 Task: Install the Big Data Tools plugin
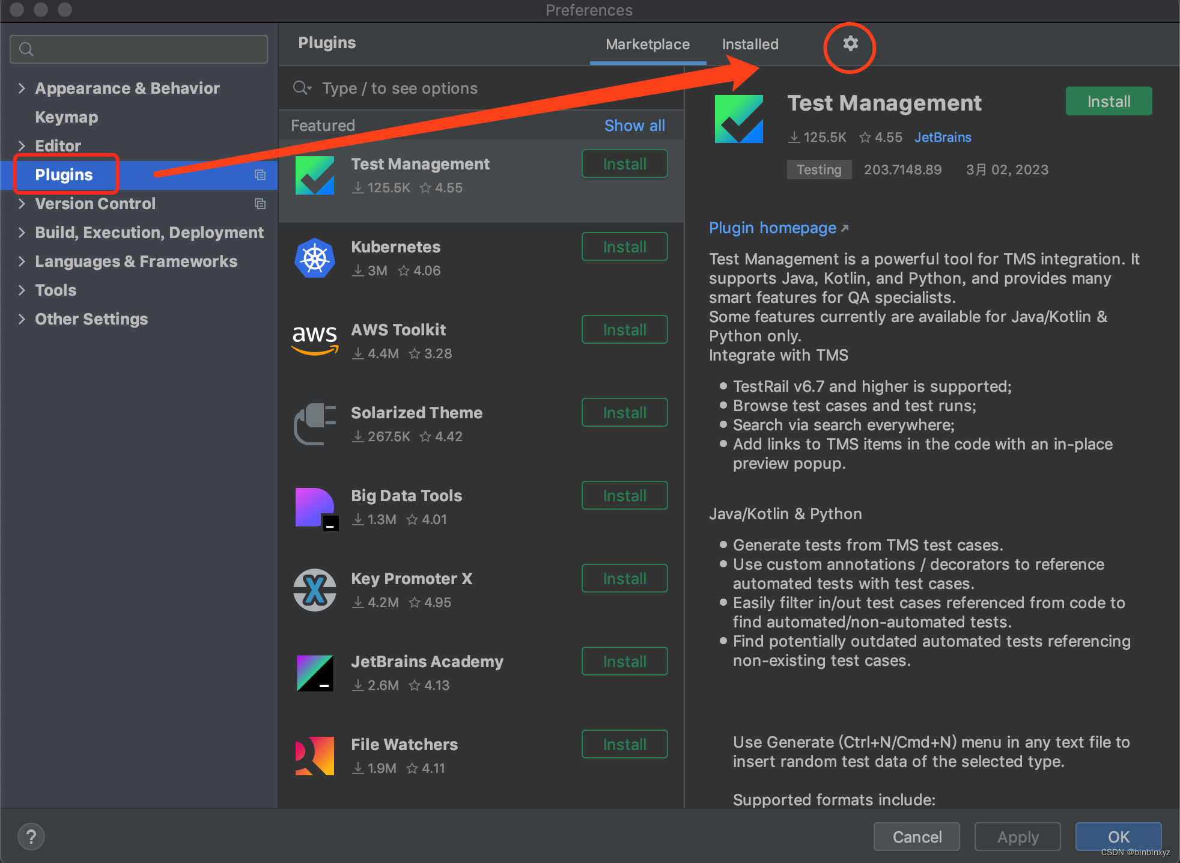(x=625, y=495)
